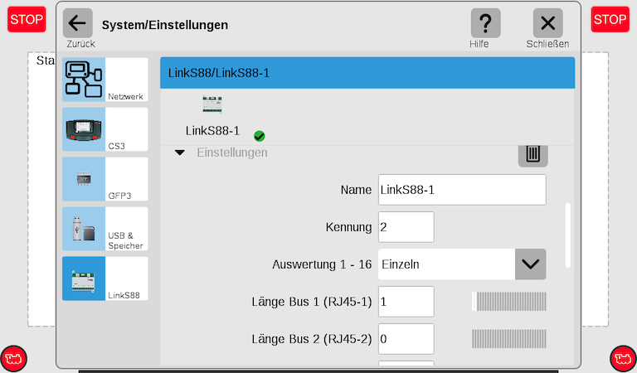Viewport: 637px width, 373px height.
Task: Click the trash can delete icon
Action: click(x=532, y=153)
